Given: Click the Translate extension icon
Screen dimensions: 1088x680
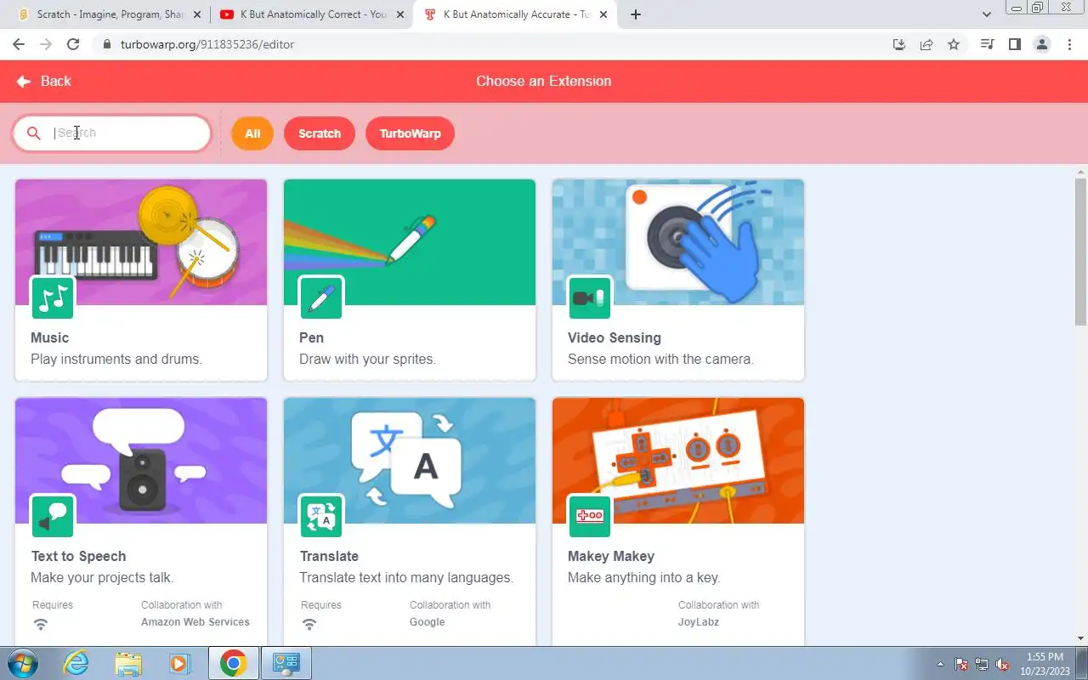Looking at the screenshot, I should pyautogui.click(x=321, y=516).
